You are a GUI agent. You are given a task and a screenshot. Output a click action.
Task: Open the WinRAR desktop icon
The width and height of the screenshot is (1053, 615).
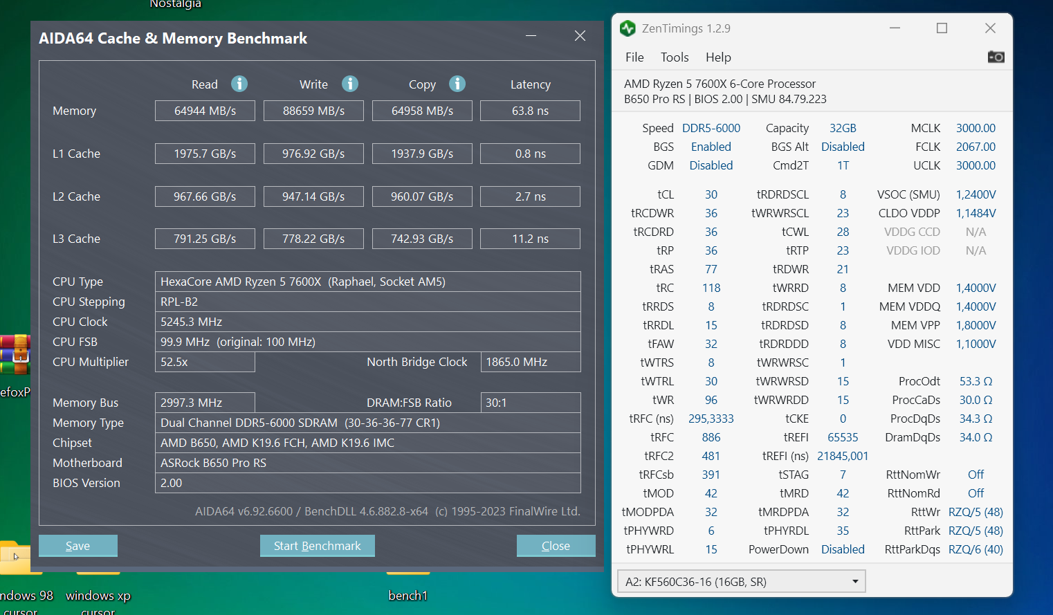pos(15,354)
